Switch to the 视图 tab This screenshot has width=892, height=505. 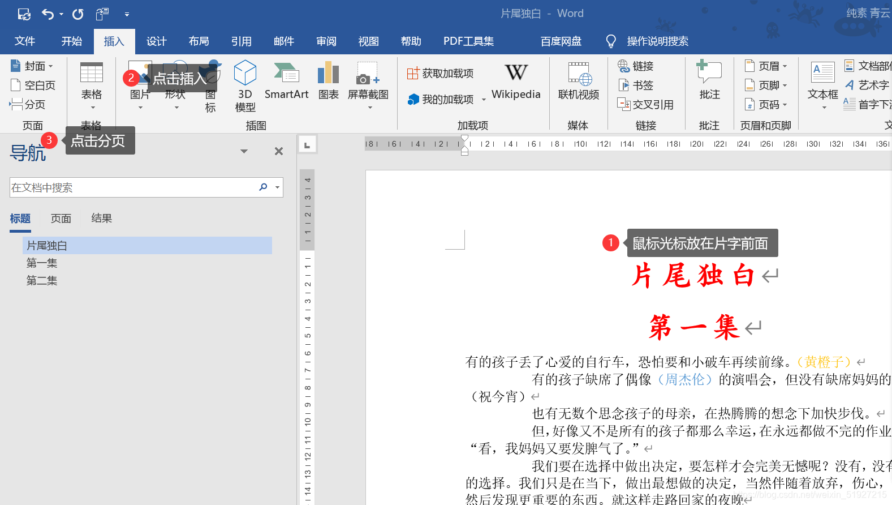pyautogui.click(x=369, y=41)
